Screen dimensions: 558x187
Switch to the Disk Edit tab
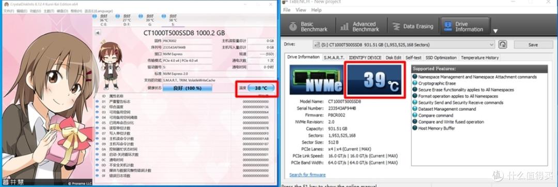pyautogui.click(x=394, y=58)
